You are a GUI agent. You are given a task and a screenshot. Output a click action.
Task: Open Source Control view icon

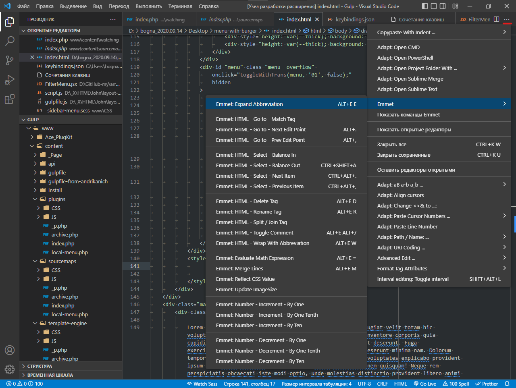pyautogui.click(x=10, y=60)
